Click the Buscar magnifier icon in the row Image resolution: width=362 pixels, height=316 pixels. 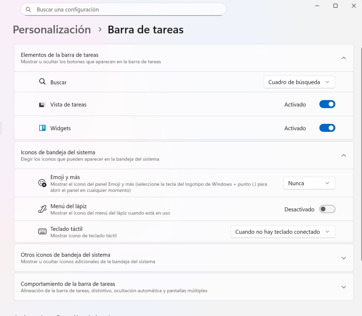[x=42, y=82]
